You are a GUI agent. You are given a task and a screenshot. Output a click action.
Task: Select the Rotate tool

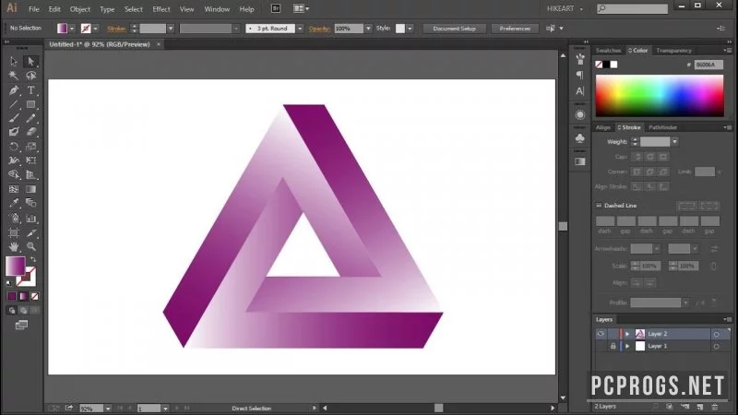click(13, 147)
